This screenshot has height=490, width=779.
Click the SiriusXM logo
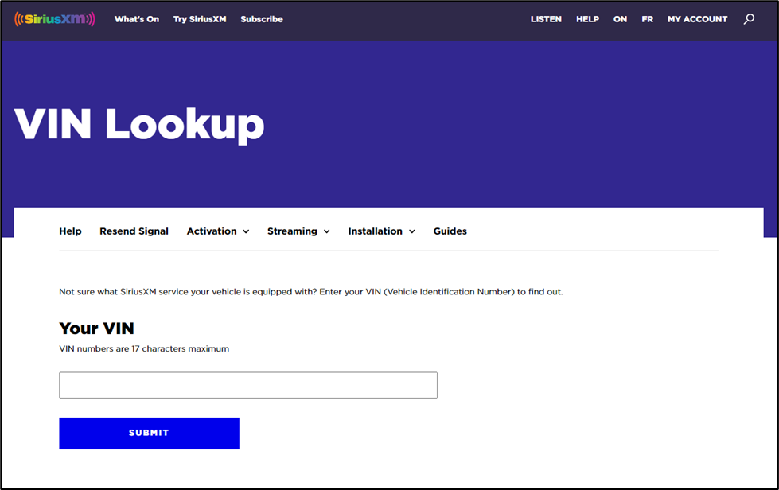pos(55,19)
